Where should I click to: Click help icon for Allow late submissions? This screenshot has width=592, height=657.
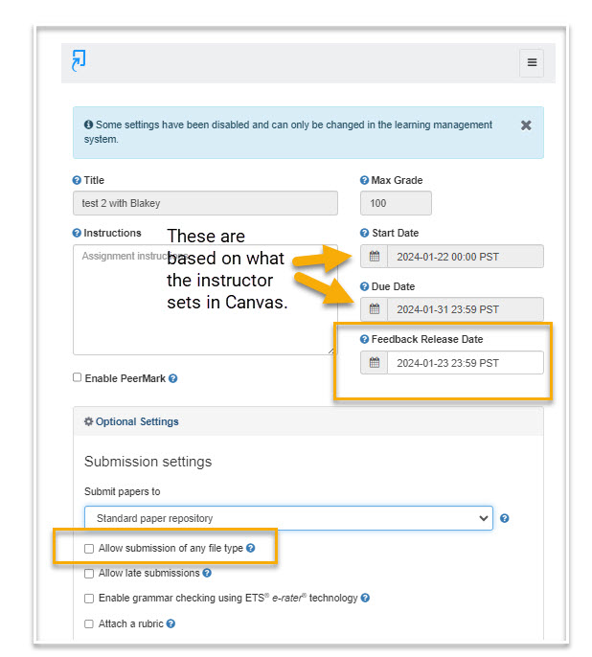click(x=207, y=574)
